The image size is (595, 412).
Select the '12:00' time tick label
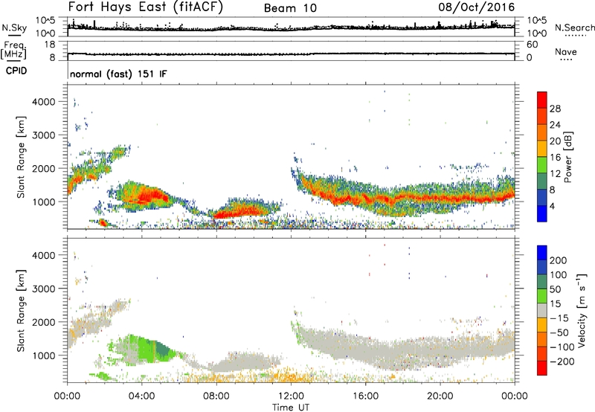pos(291,396)
